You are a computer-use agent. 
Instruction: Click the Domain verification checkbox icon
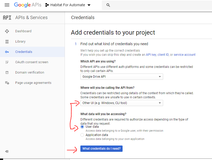coord(7,73)
